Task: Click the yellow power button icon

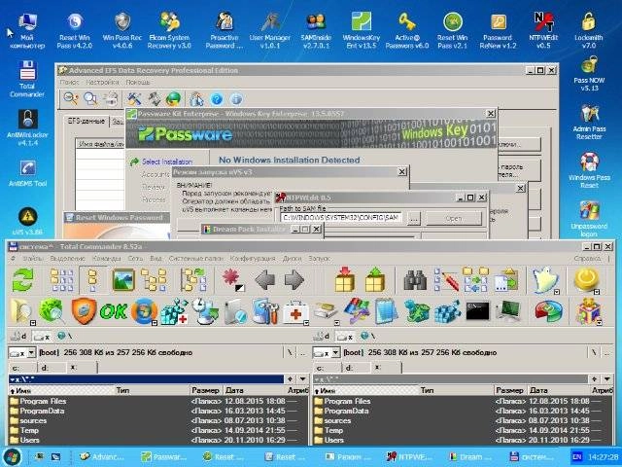Action: point(585,279)
